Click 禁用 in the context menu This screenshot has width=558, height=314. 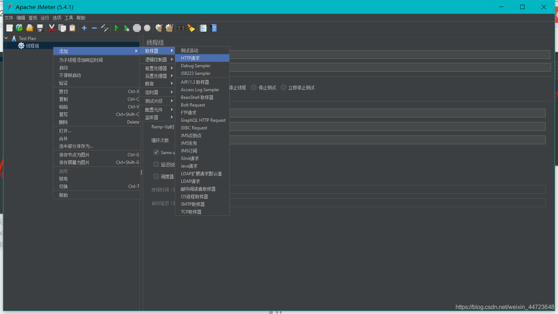point(96,179)
